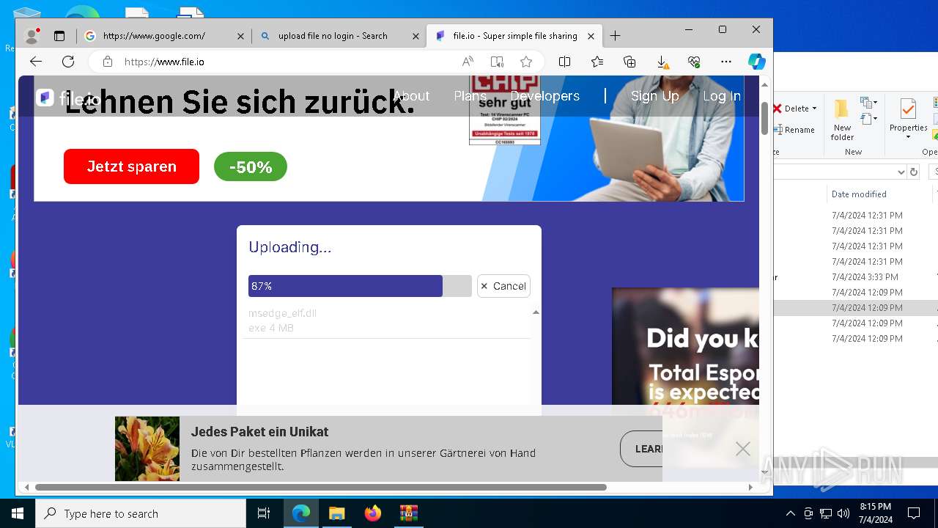Click the file.io logo
This screenshot has height=528, width=938.
tap(68, 98)
